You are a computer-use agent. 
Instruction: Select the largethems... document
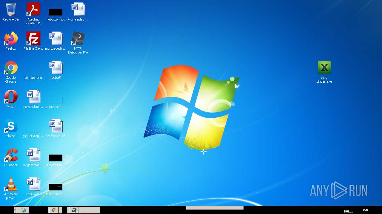[x=33, y=158]
